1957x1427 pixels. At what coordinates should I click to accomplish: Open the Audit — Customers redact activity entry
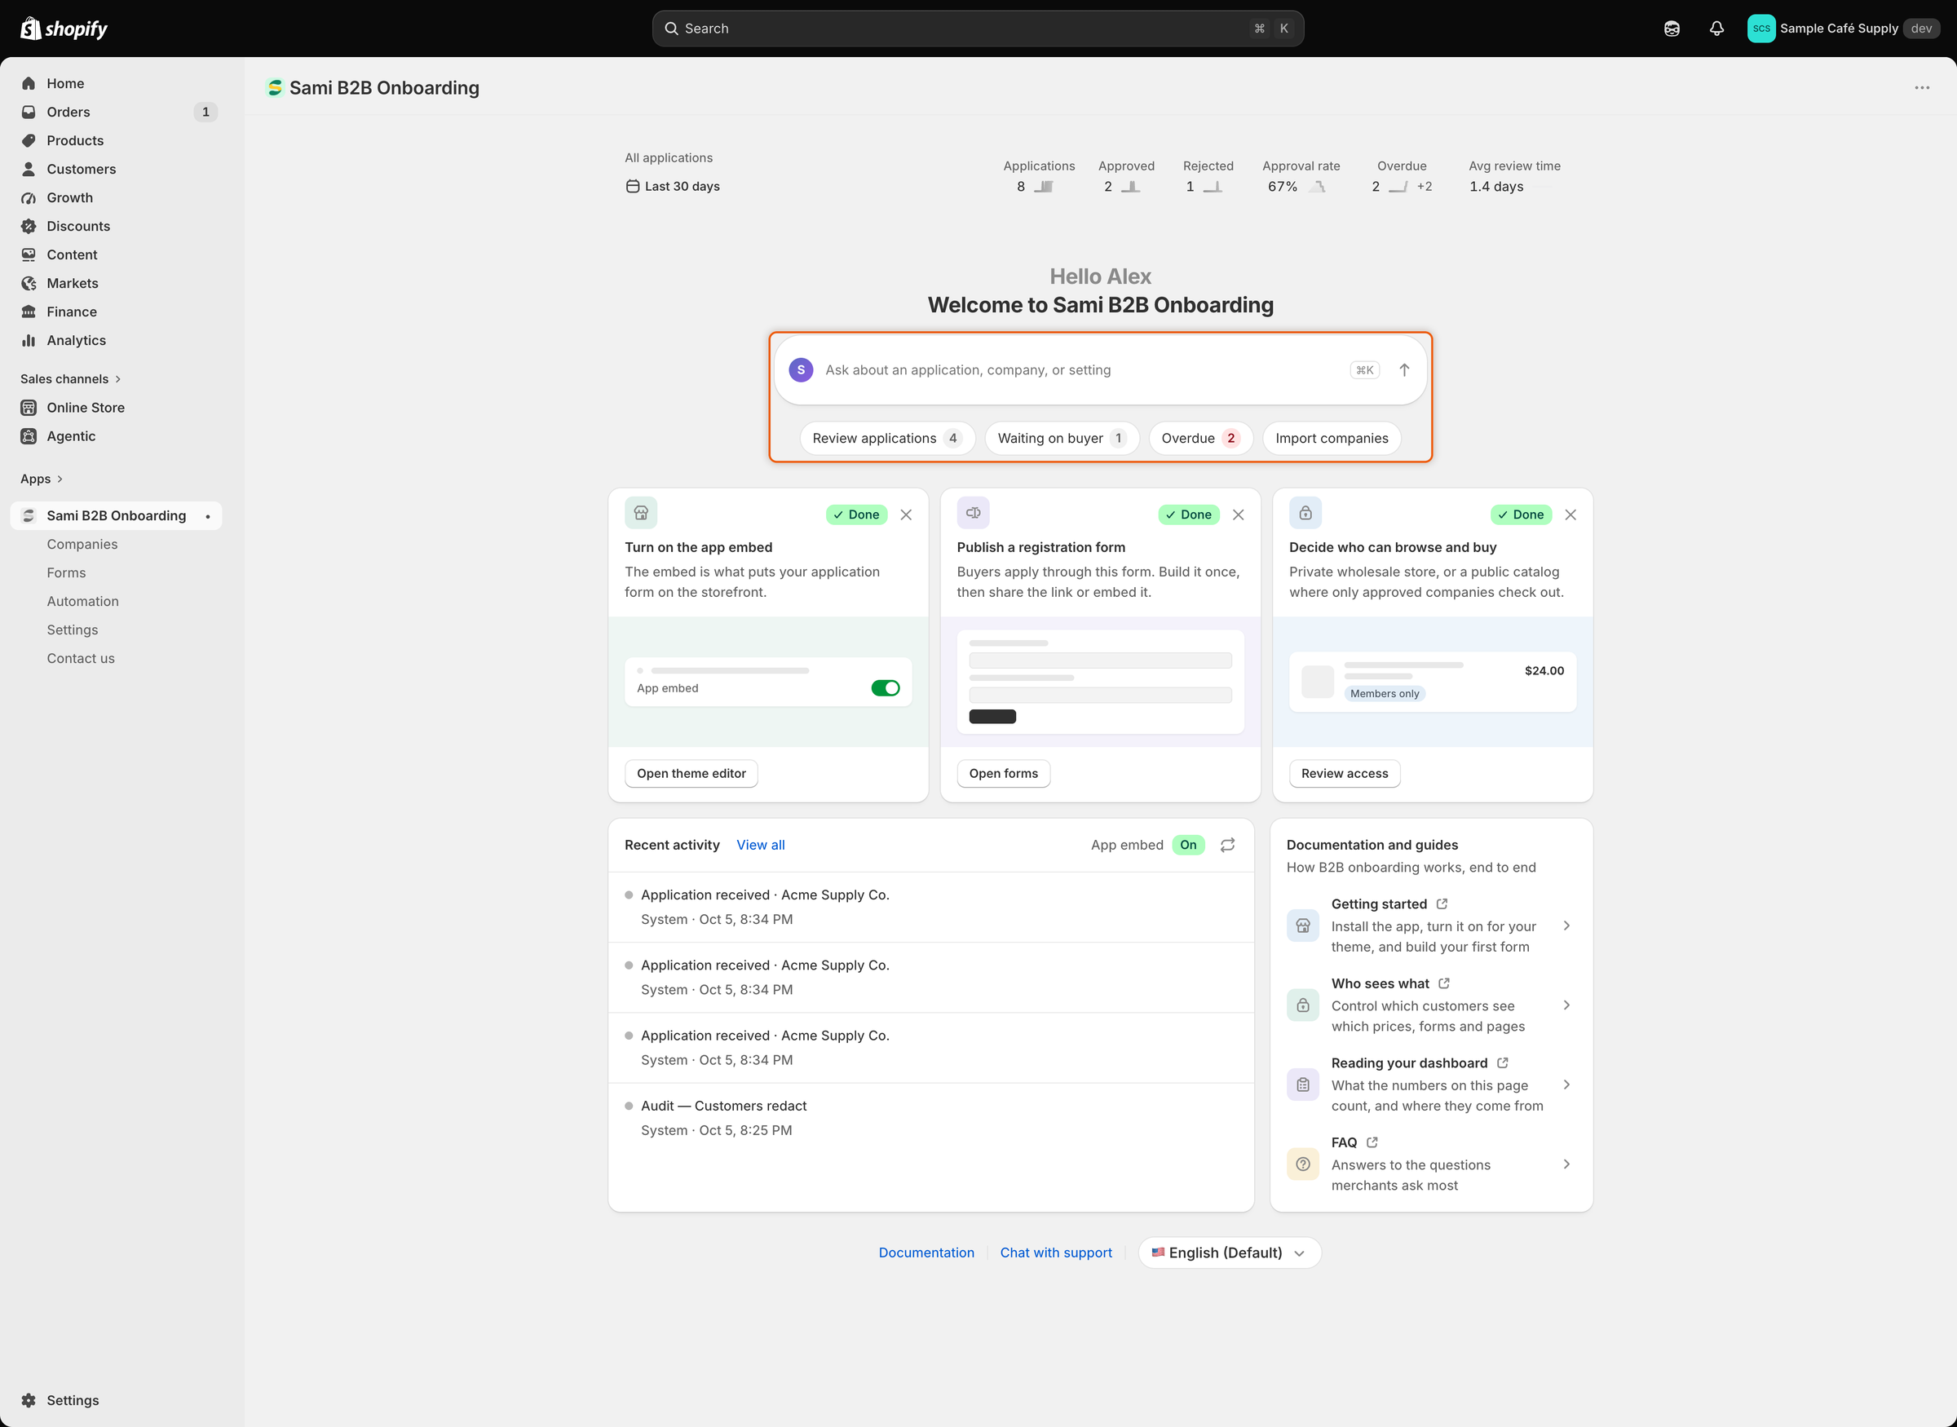click(931, 1118)
